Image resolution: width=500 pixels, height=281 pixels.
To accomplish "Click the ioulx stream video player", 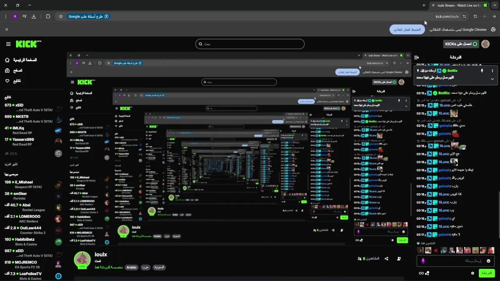I will click(239, 148).
